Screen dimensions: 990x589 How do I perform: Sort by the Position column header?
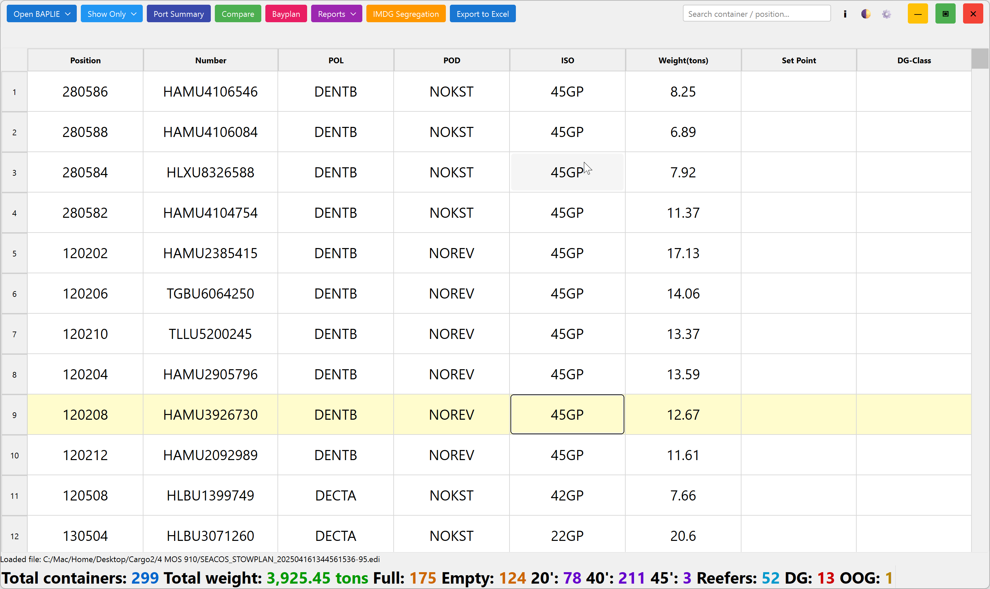(x=86, y=60)
